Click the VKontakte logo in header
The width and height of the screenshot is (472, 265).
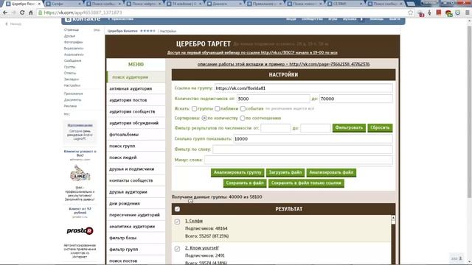[x=83, y=19]
